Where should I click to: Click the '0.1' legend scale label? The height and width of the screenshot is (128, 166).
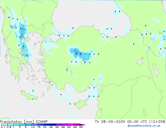(3, 127)
